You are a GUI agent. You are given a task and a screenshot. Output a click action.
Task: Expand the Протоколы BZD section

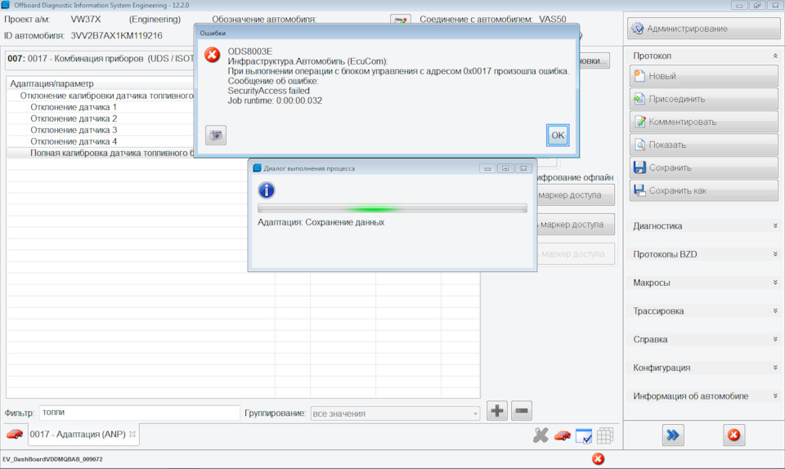tap(775, 254)
